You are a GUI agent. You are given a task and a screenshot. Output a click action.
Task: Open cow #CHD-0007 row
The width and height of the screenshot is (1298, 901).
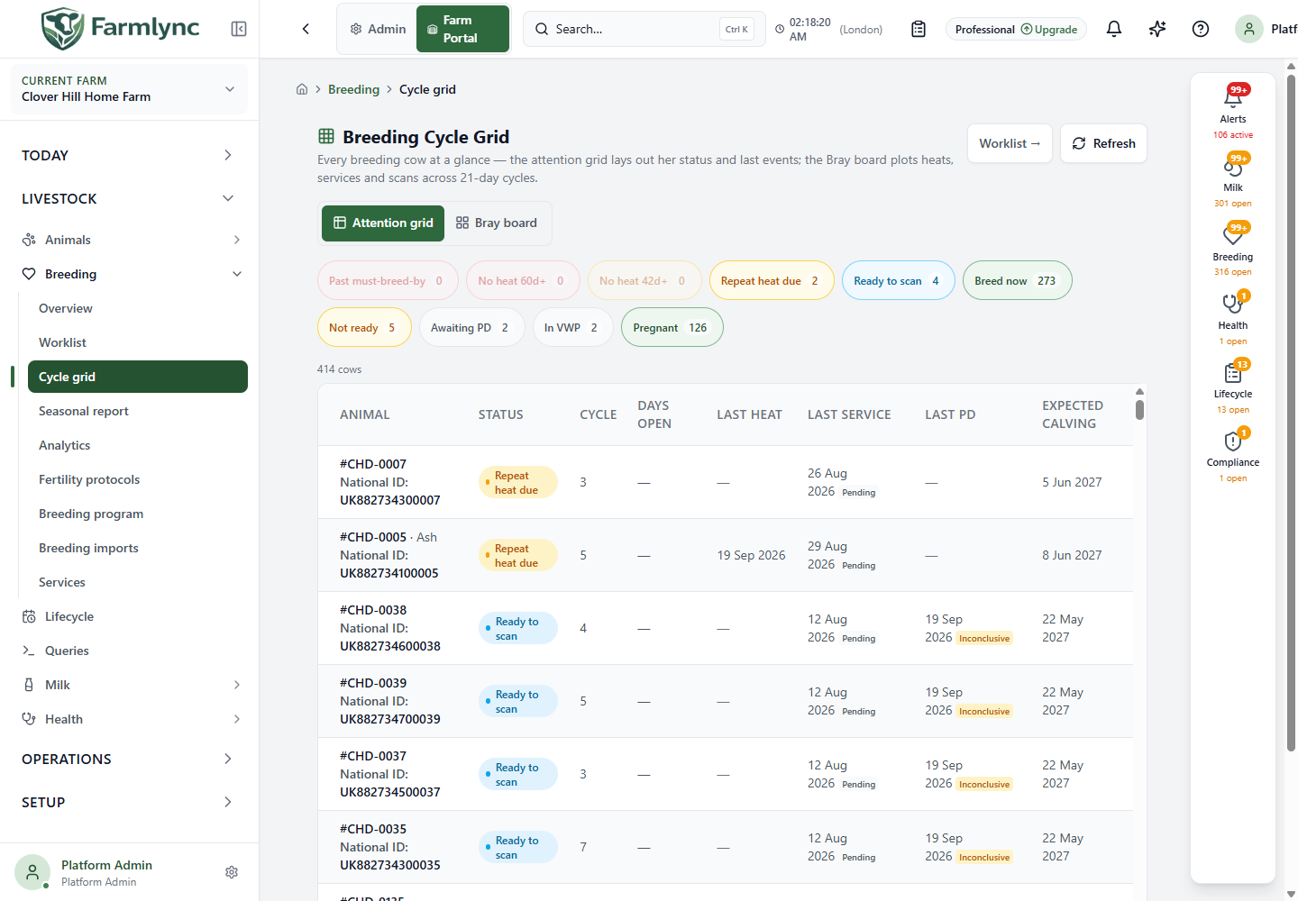(726, 482)
